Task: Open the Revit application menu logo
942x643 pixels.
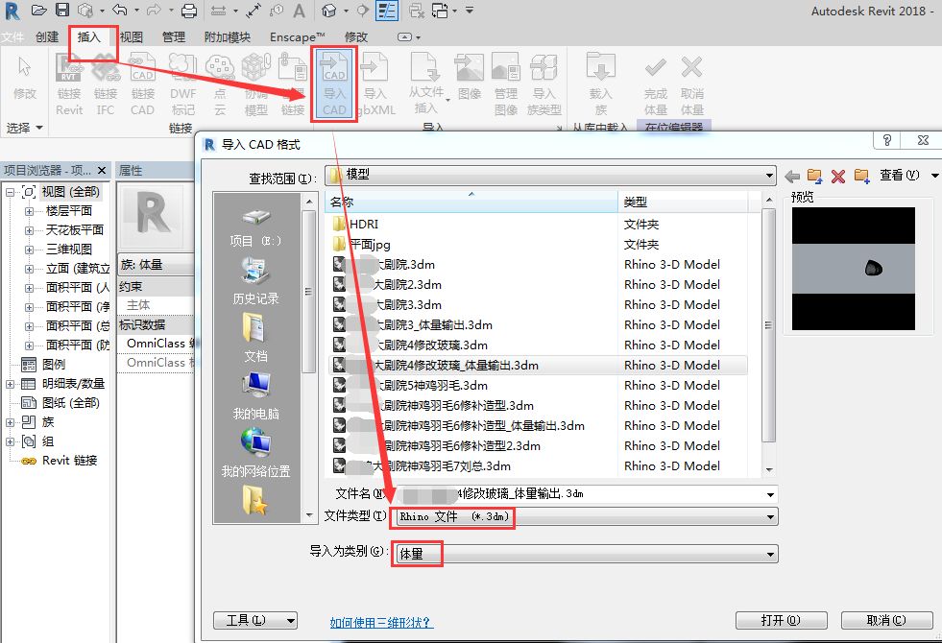Action: (x=12, y=11)
